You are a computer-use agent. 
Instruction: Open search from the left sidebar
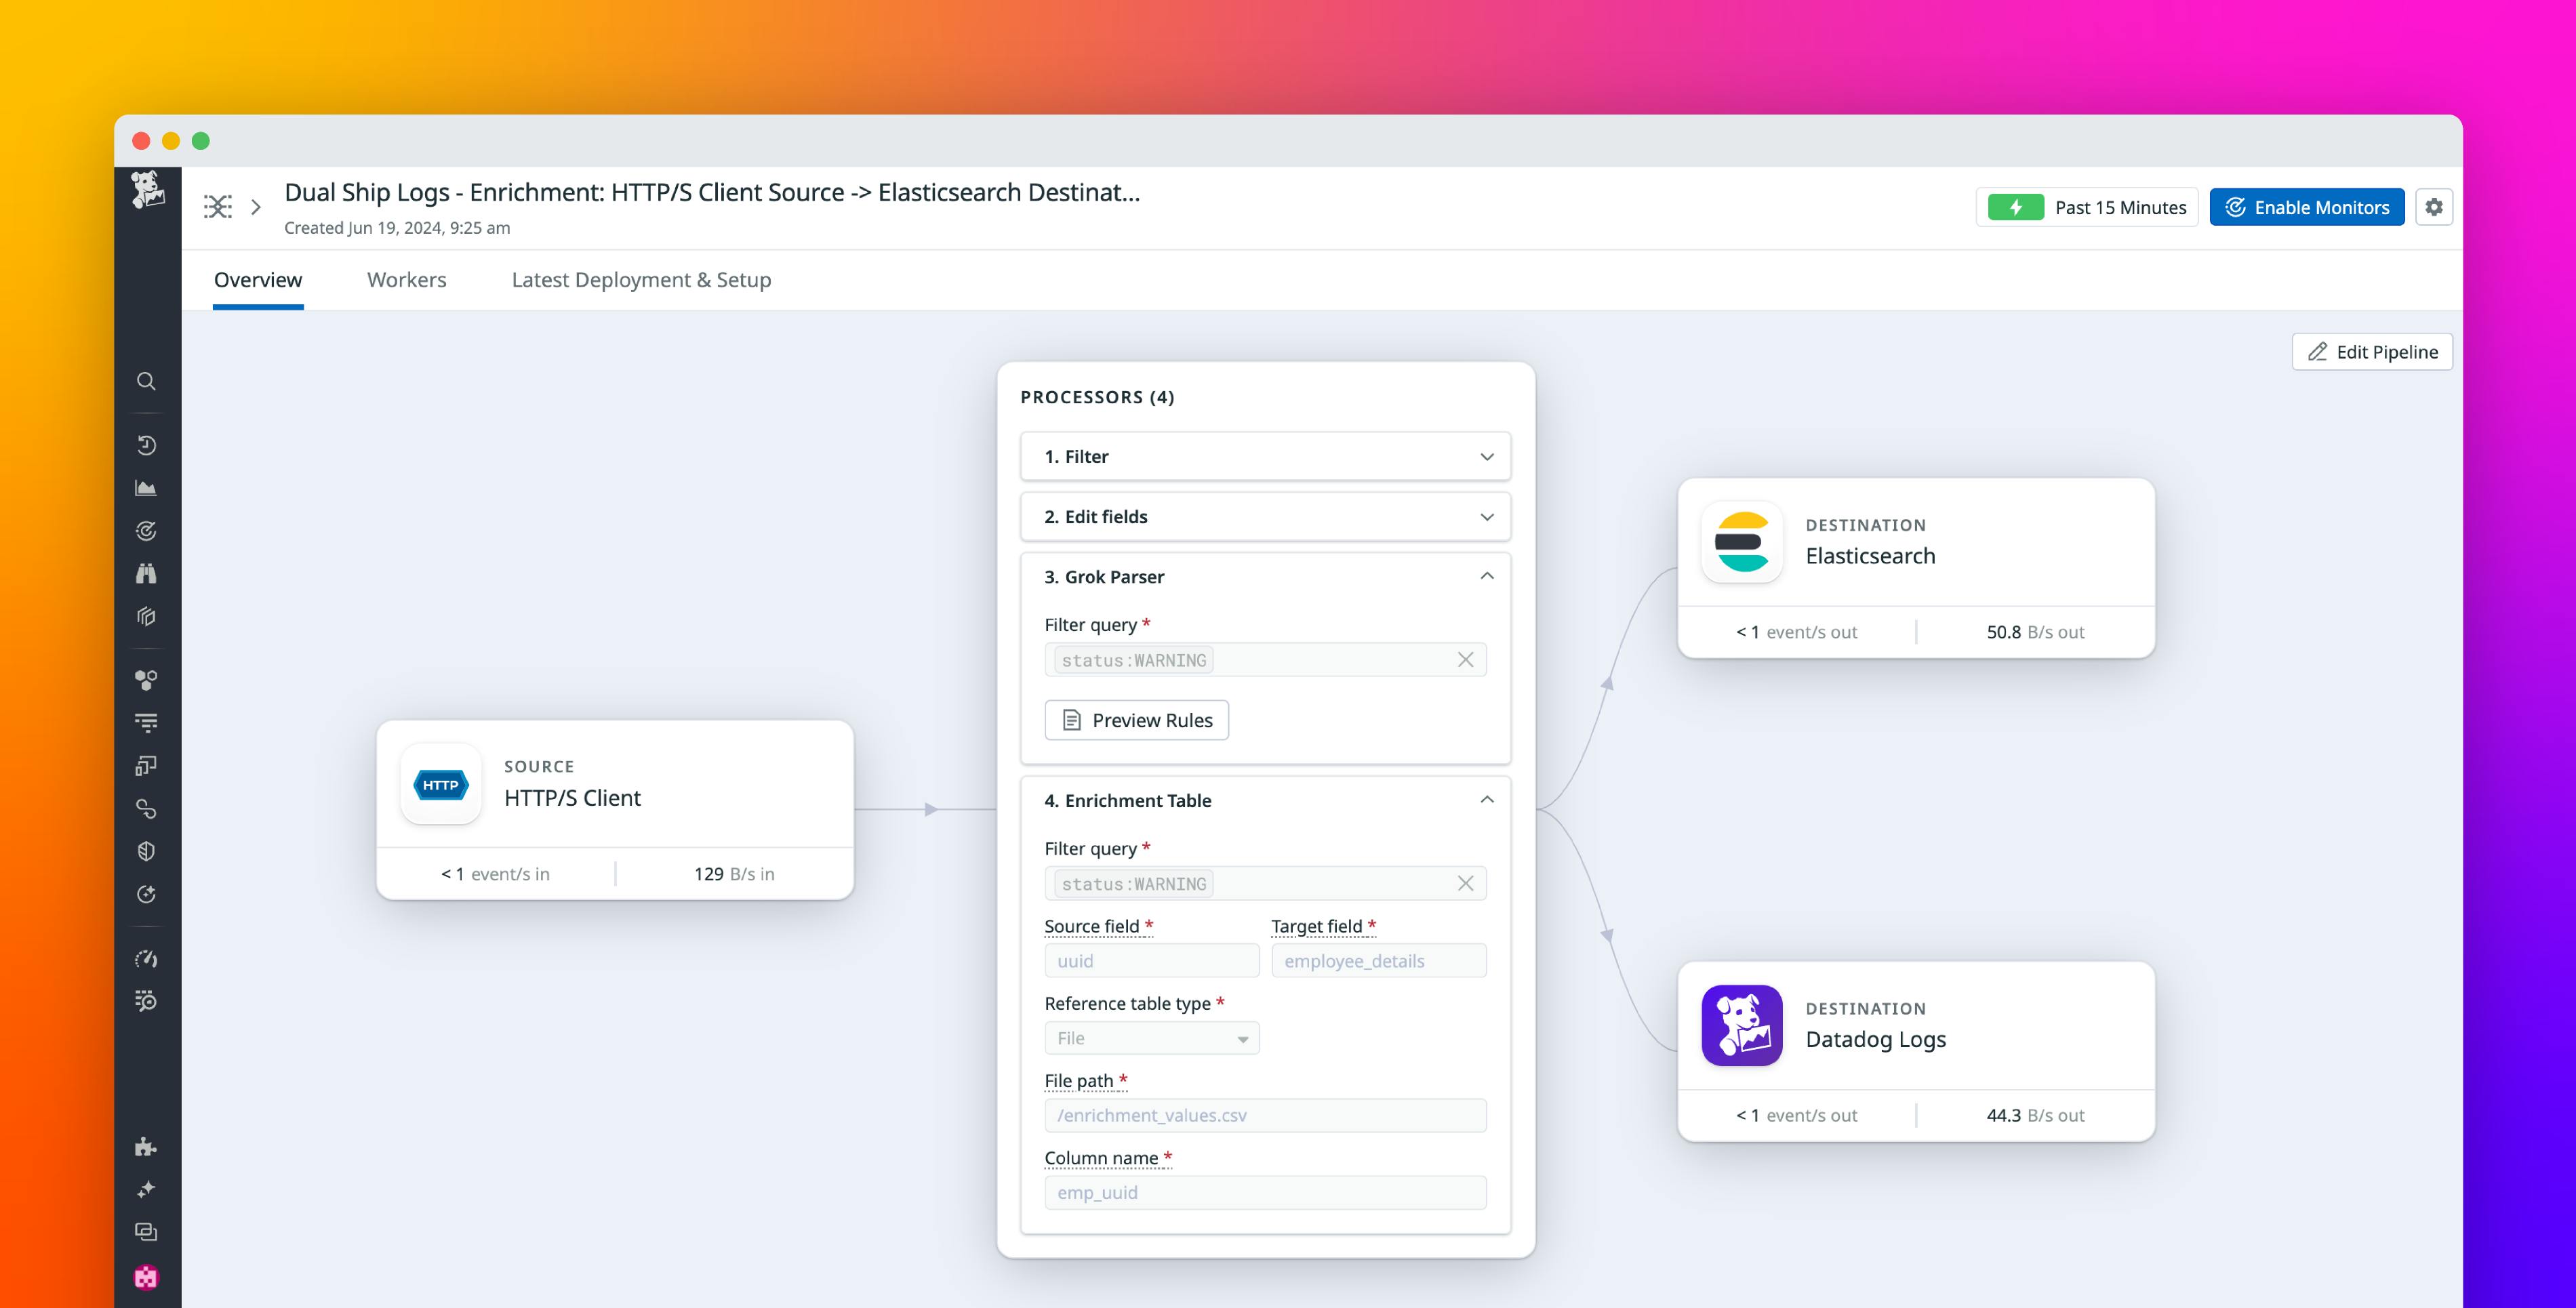click(x=146, y=381)
